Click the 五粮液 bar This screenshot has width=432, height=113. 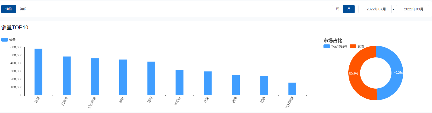coord(67,76)
